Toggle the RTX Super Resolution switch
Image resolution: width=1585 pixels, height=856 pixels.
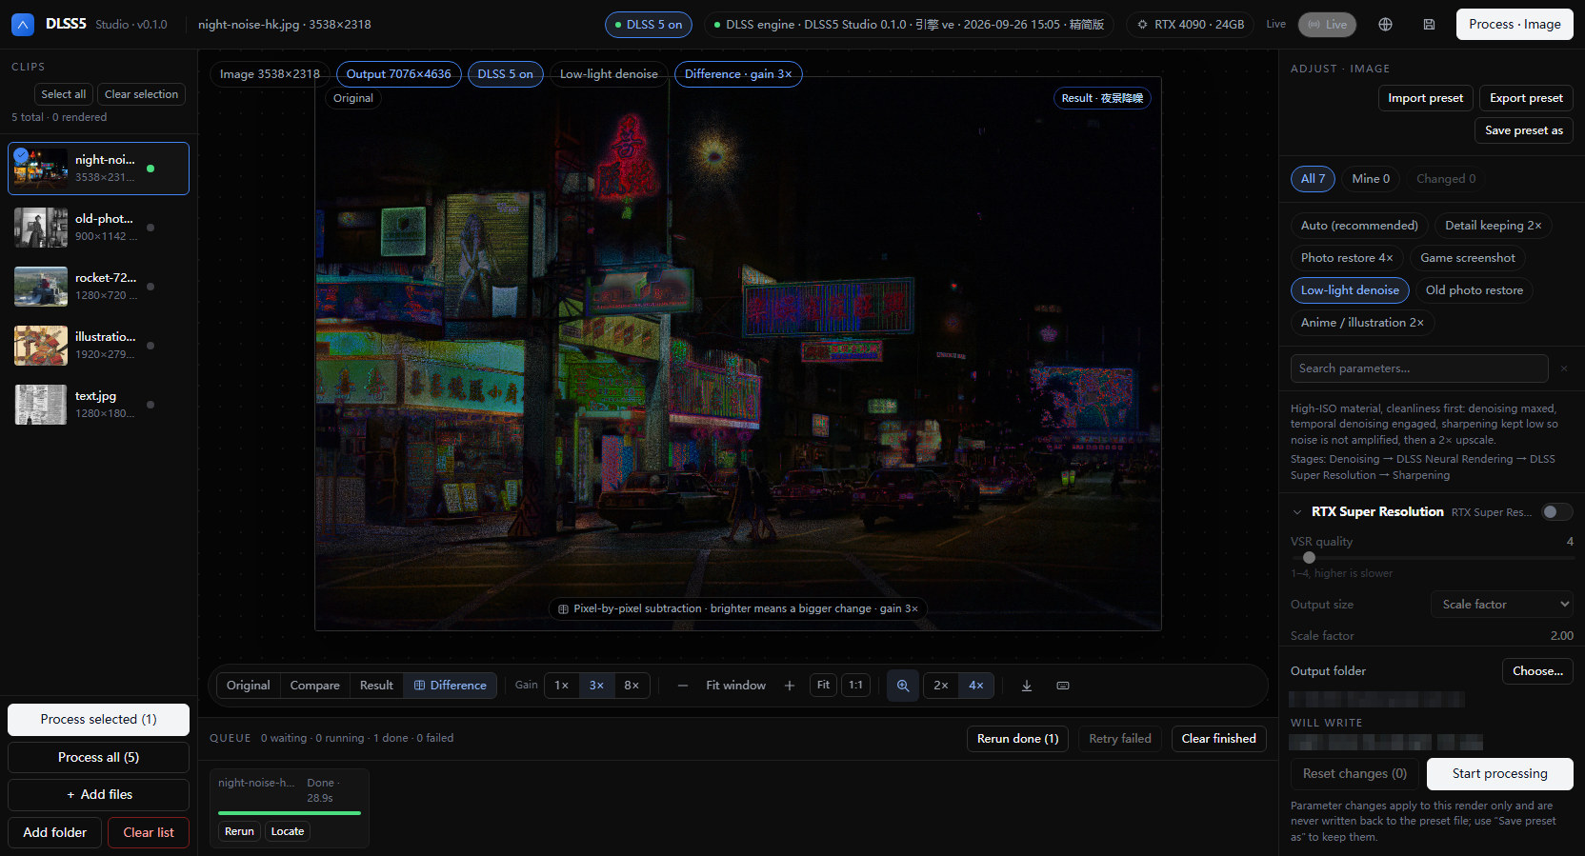[x=1556, y=512]
